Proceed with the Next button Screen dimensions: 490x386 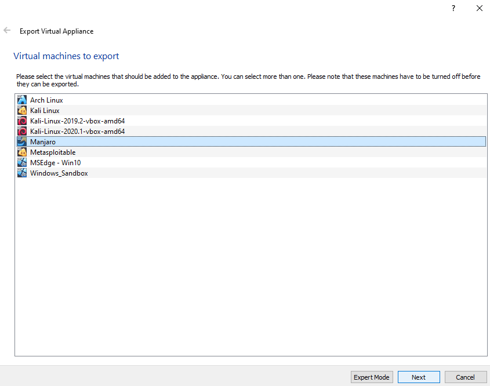(419, 377)
